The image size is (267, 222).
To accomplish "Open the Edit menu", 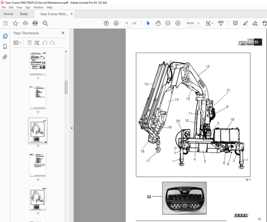I will 11,7.
